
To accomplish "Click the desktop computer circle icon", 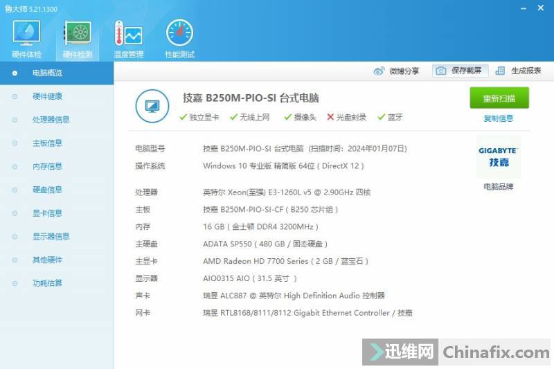I will coord(152,106).
